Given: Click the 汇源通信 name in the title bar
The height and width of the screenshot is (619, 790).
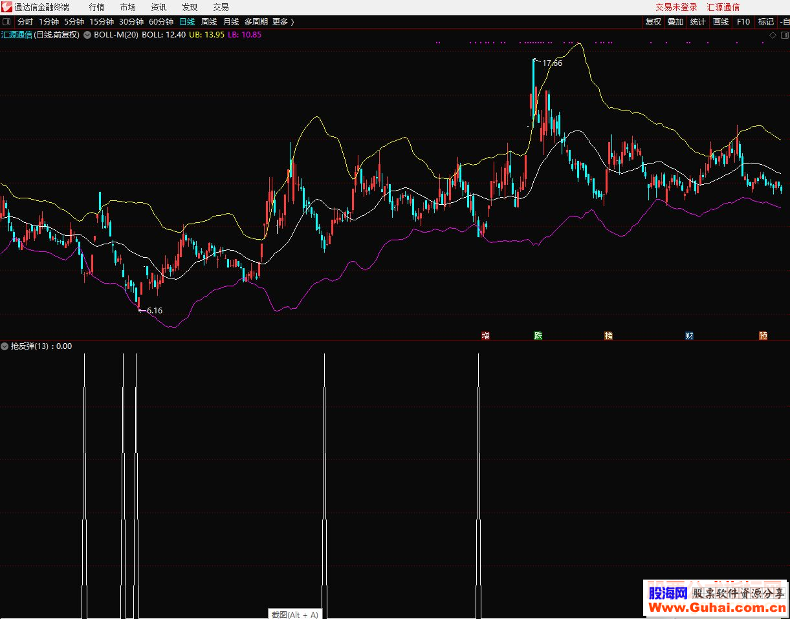Looking at the screenshot, I should 723,7.
